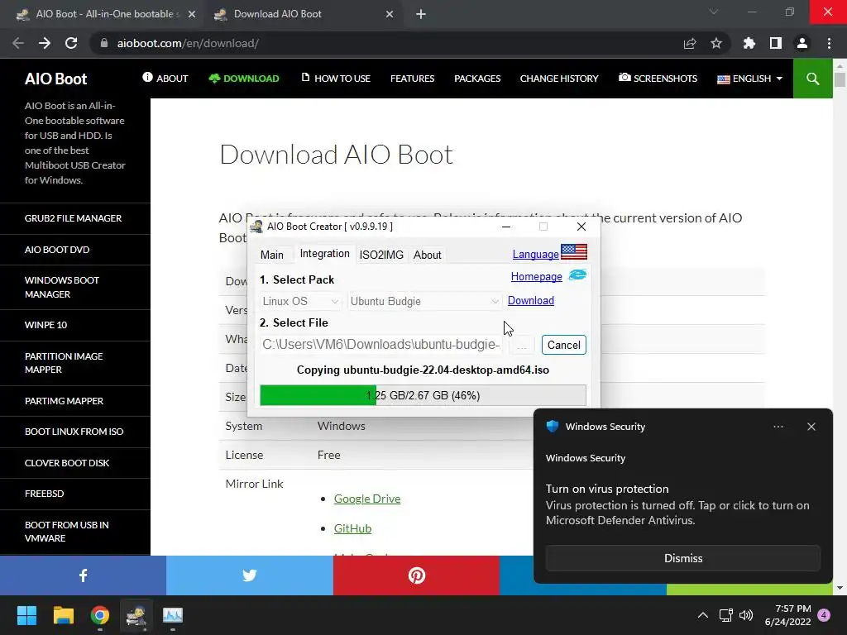847x635 pixels.
Task: Click the browser forward arrow
Action: coord(45,43)
